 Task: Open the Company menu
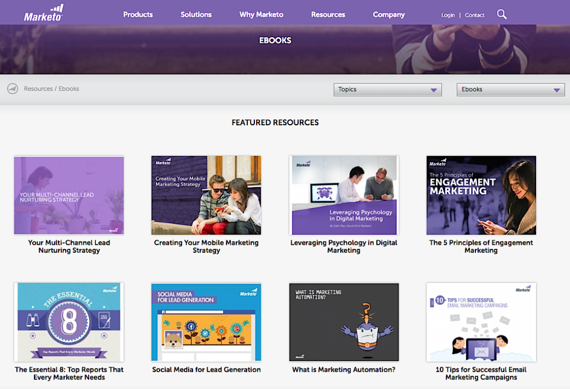coord(389,14)
